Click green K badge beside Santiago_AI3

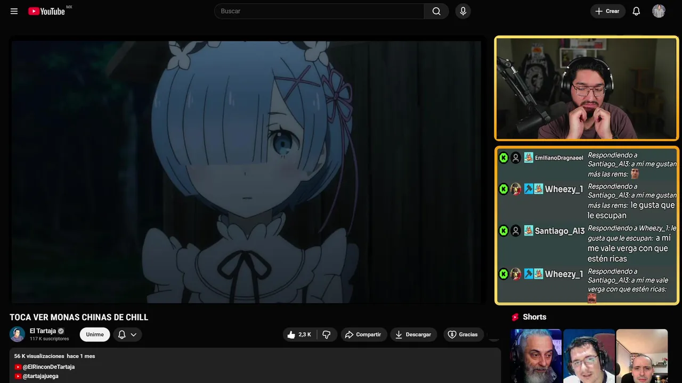coord(504,230)
